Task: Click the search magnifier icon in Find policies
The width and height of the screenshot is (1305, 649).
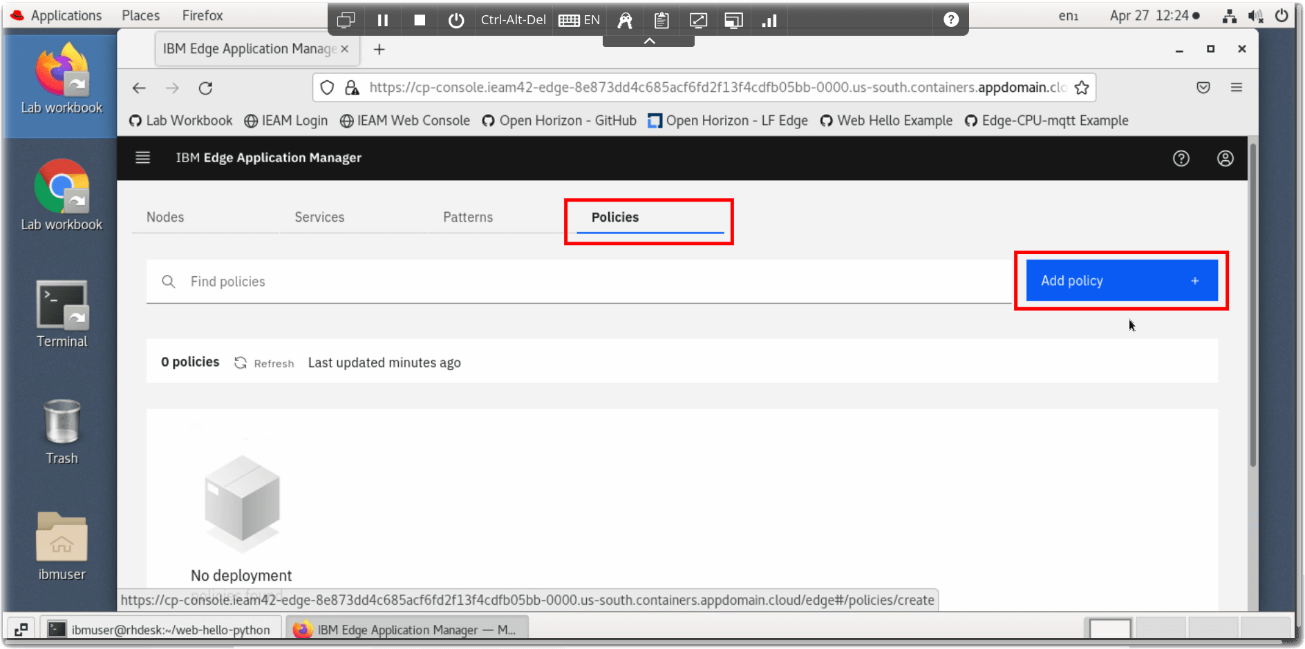Action: [x=168, y=282]
